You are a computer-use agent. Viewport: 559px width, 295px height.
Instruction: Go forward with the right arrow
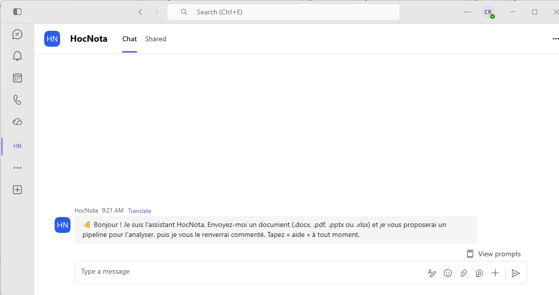click(x=156, y=12)
